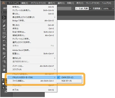
Task: Open the オブジェクト(O) menu
Action: click(38, 3)
